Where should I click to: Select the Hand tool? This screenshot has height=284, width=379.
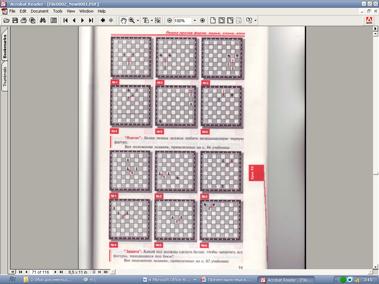(123, 21)
